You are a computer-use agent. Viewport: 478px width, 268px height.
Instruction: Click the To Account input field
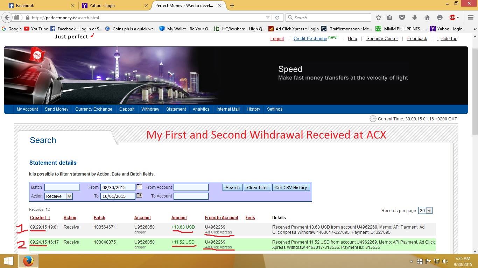click(x=191, y=196)
